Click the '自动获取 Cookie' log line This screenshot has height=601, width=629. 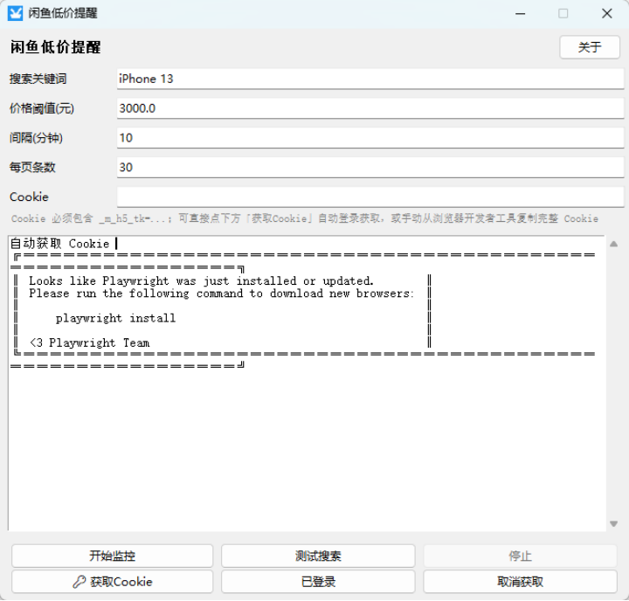tap(59, 244)
